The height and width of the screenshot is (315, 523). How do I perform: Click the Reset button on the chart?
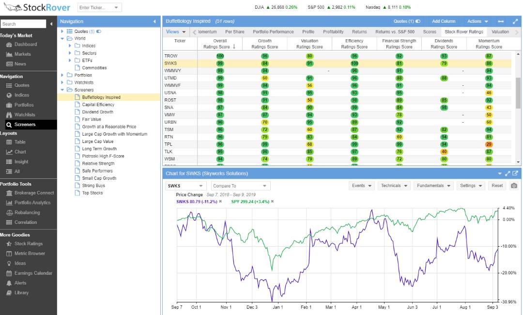pos(497,185)
